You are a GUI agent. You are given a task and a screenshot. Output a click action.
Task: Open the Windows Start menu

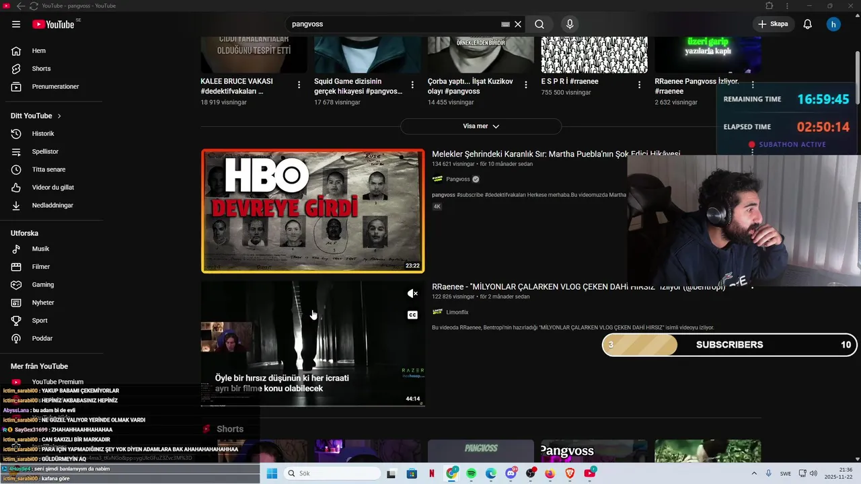pyautogui.click(x=272, y=473)
